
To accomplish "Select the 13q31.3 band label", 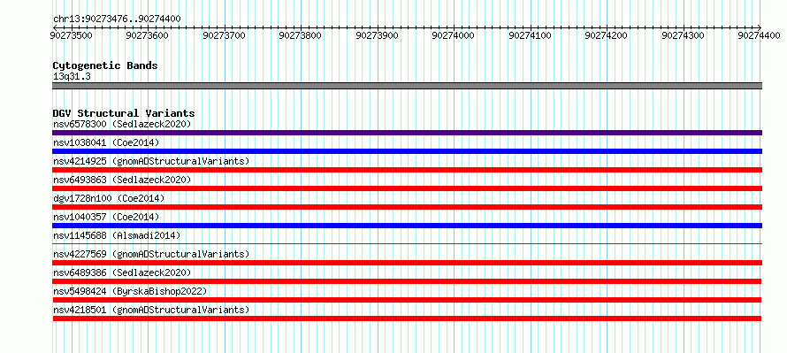I will tap(72, 77).
